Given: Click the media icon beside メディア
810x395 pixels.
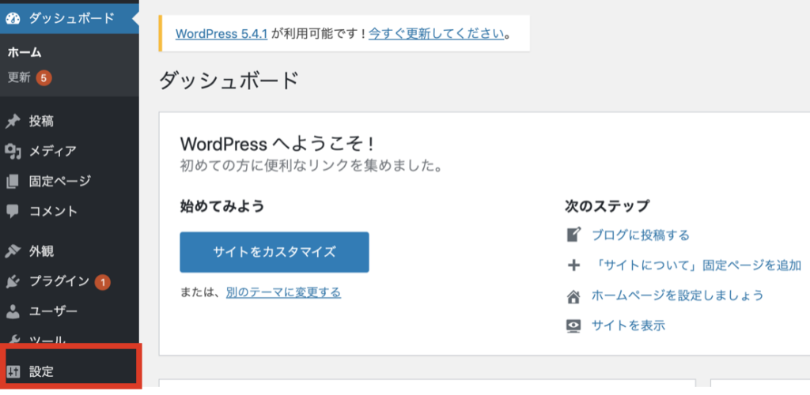Looking at the screenshot, I should (x=13, y=151).
